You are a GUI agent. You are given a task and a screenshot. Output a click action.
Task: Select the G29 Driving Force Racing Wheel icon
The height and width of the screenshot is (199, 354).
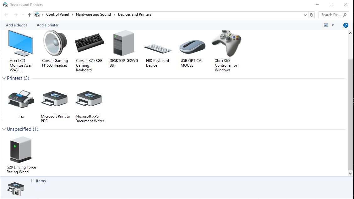tap(21, 150)
